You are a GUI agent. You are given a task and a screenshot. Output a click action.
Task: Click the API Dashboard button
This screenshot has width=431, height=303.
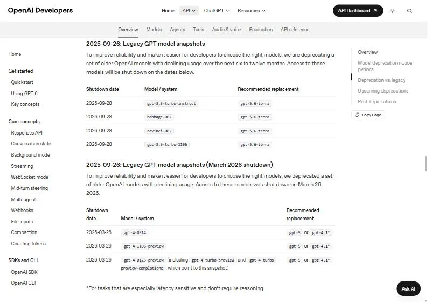pos(358,11)
